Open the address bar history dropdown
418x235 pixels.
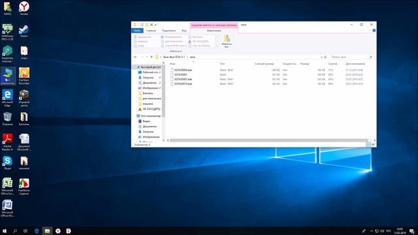[321, 57]
